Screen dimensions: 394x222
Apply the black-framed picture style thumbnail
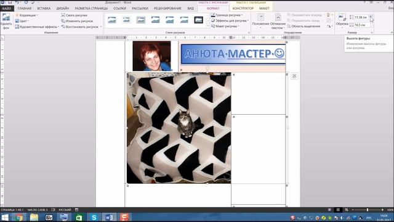pos(198,20)
